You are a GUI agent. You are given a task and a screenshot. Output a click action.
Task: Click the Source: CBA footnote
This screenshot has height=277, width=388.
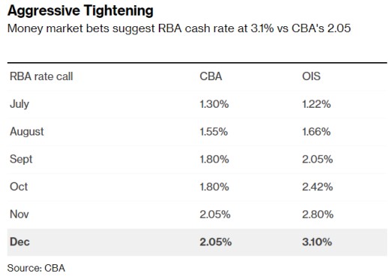(x=36, y=268)
